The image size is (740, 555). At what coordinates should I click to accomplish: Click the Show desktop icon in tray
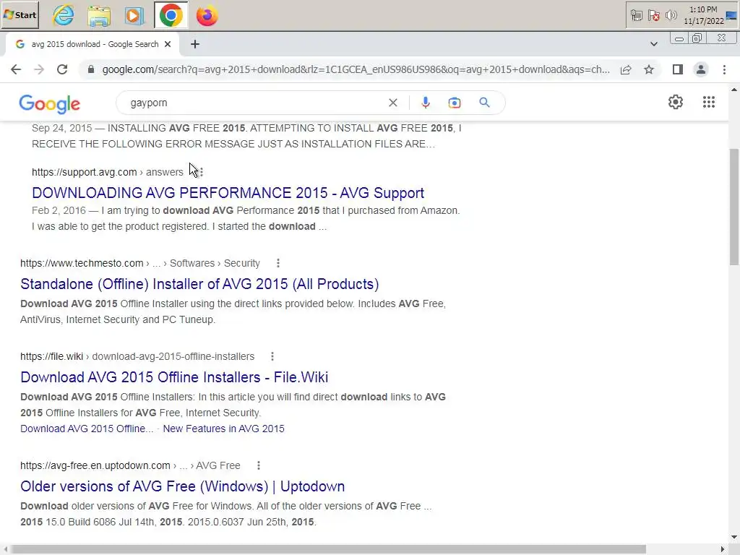tap(731, 16)
